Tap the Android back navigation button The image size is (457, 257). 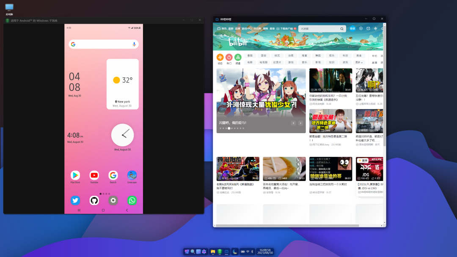tap(127, 210)
